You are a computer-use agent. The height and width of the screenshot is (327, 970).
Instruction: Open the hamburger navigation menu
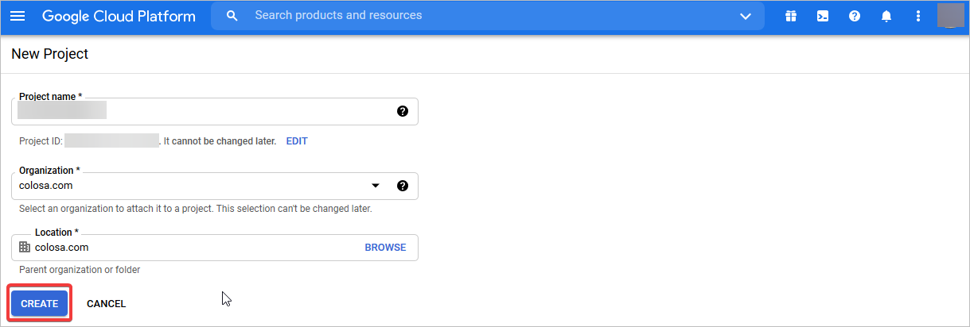(x=18, y=16)
